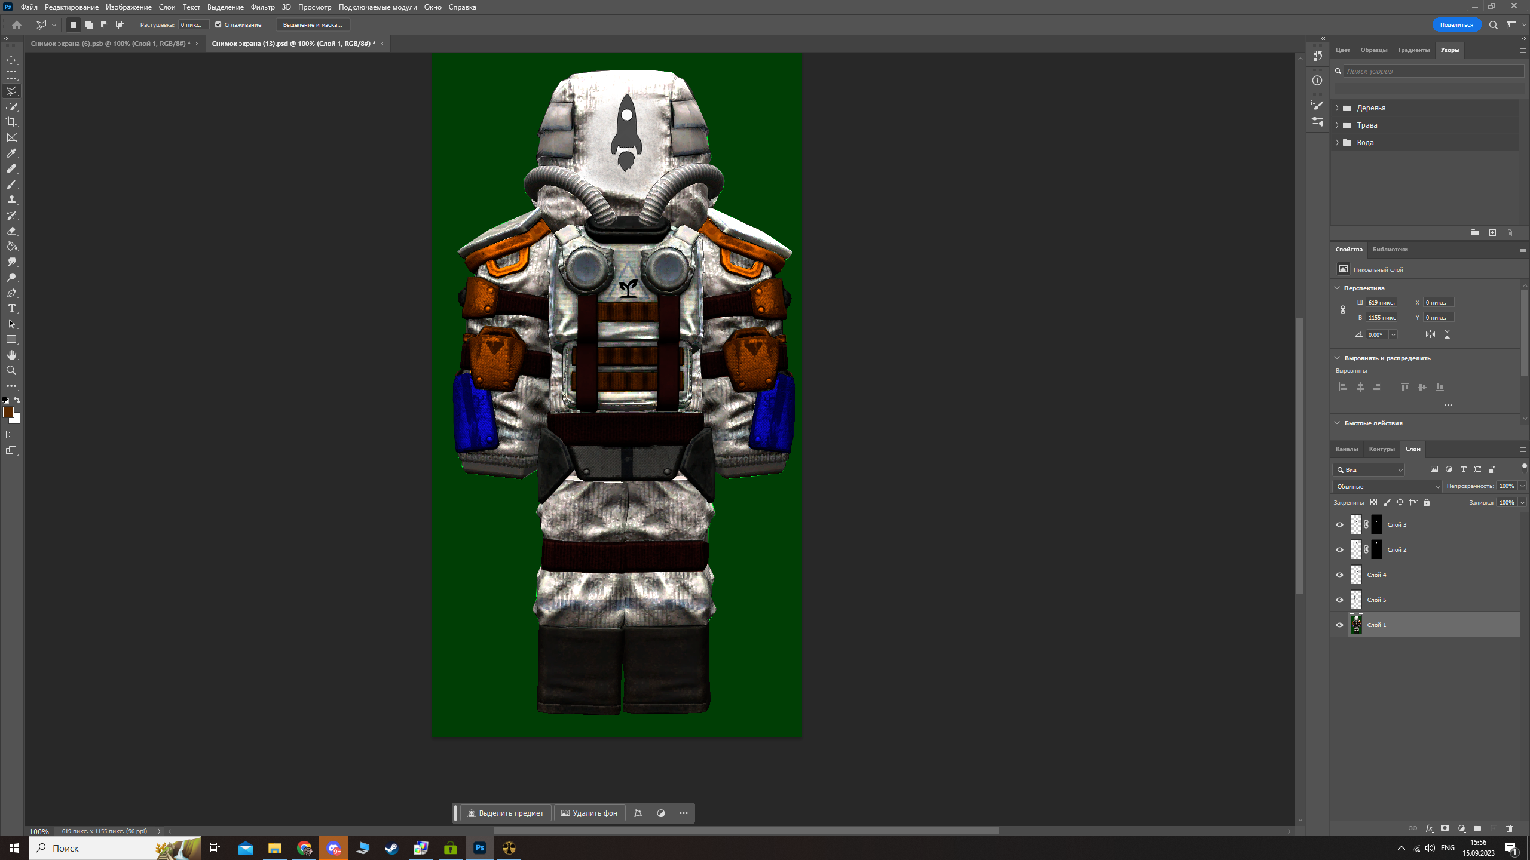The height and width of the screenshot is (860, 1530).
Task: Select the Rectangle shape tool
Action: 11,340
